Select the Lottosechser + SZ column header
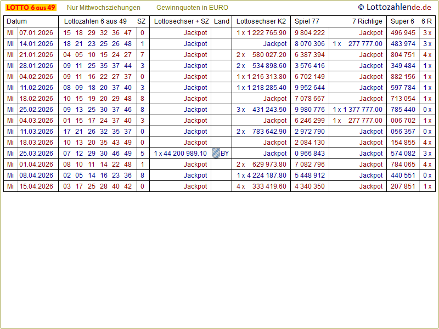This screenshot has height=329, width=439. (182, 21)
